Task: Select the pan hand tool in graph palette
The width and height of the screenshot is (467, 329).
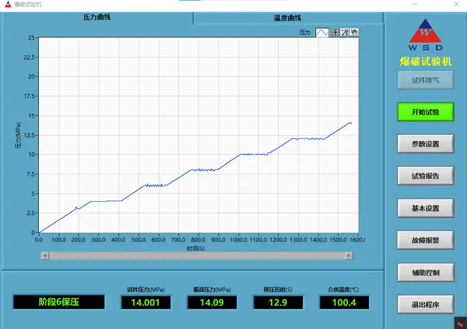Action: click(354, 32)
